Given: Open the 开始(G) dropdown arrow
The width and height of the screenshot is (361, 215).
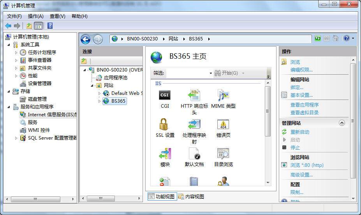Looking at the screenshot, I should 243,73.
